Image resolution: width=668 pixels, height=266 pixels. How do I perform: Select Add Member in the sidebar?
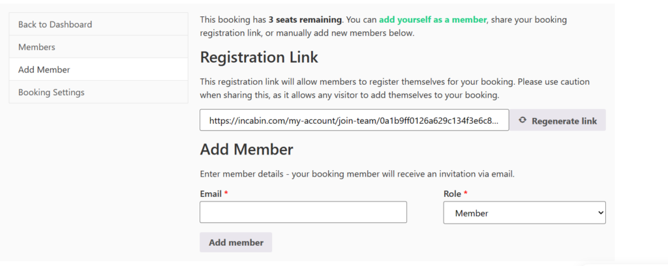[x=44, y=70]
